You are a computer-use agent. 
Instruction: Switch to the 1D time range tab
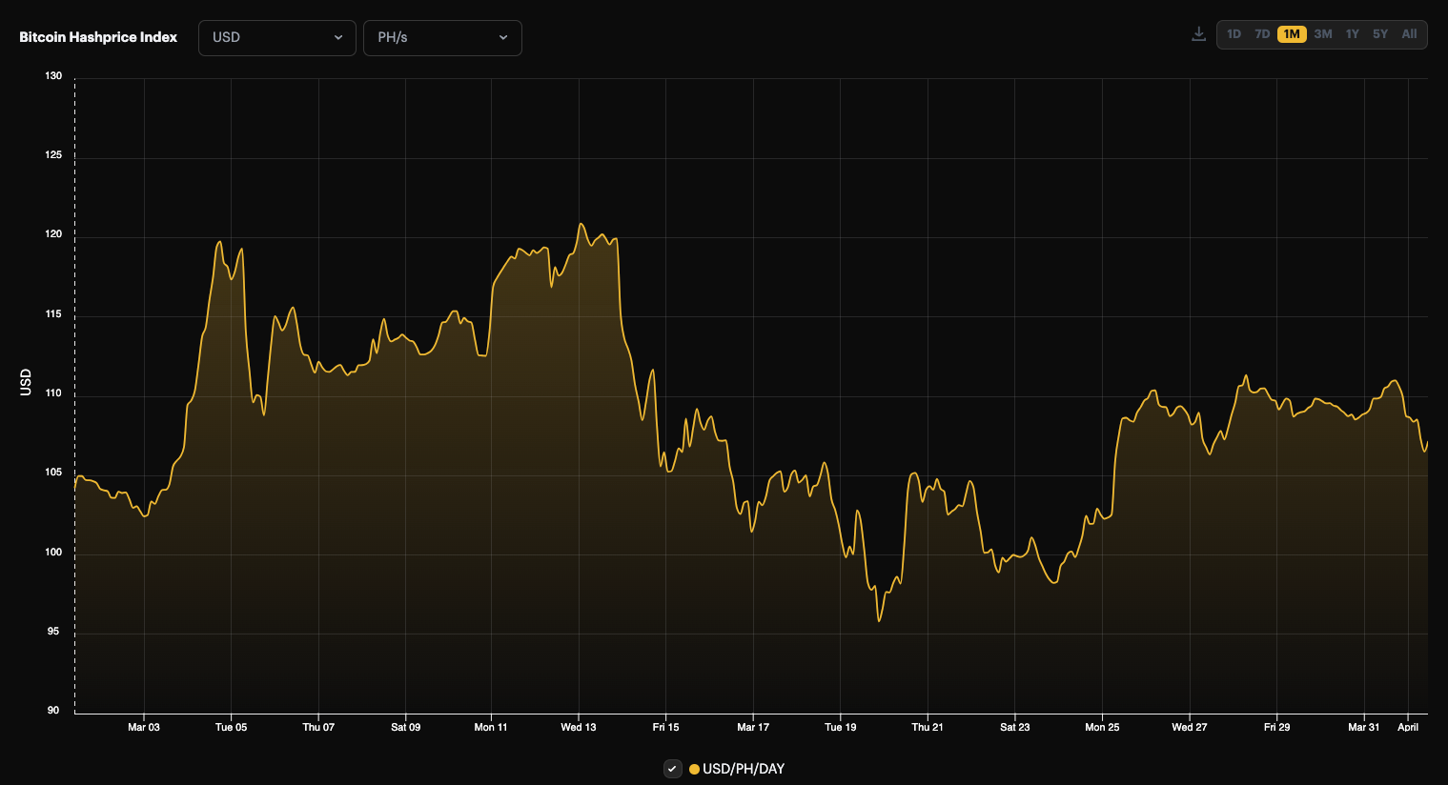tap(1234, 33)
